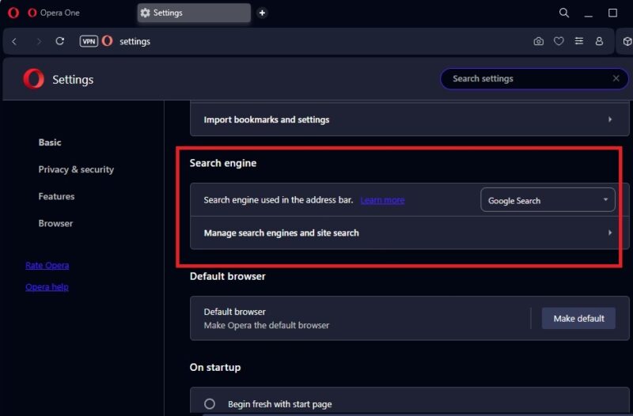The width and height of the screenshot is (633, 416).
Task: Open the Google Search engine dropdown
Action: [x=548, y=200]
